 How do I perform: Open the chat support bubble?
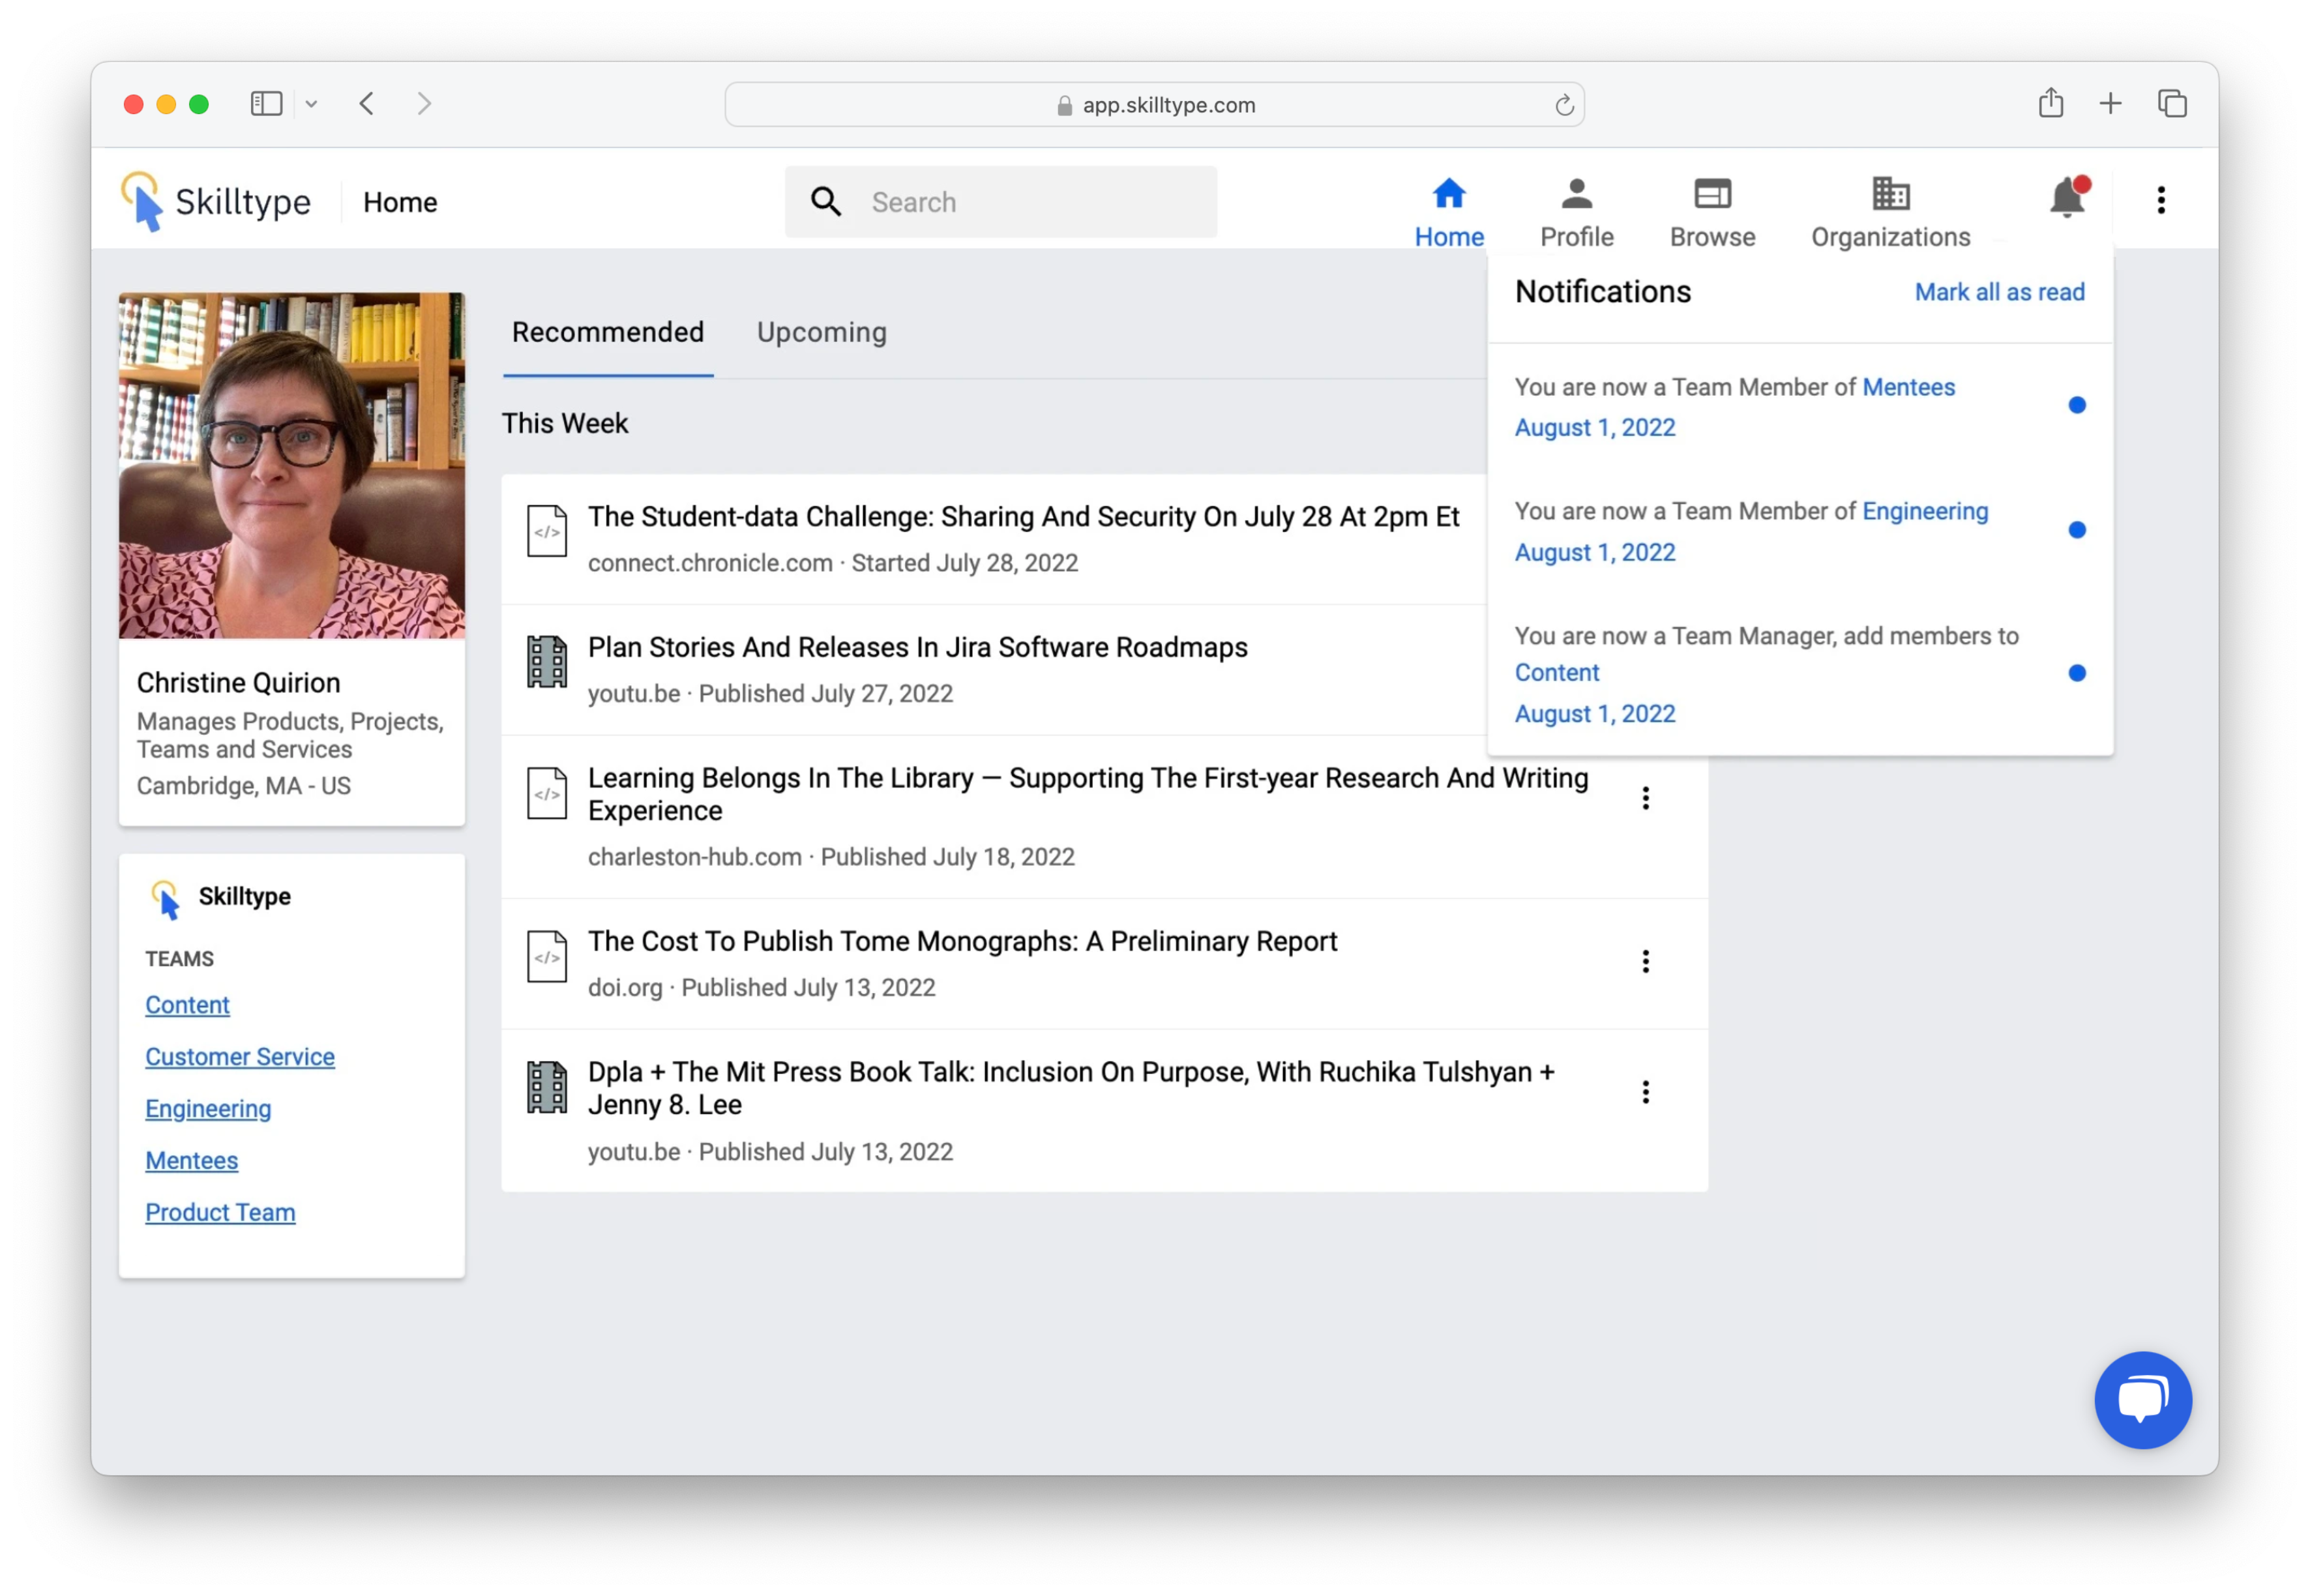coord(2142,1399)
